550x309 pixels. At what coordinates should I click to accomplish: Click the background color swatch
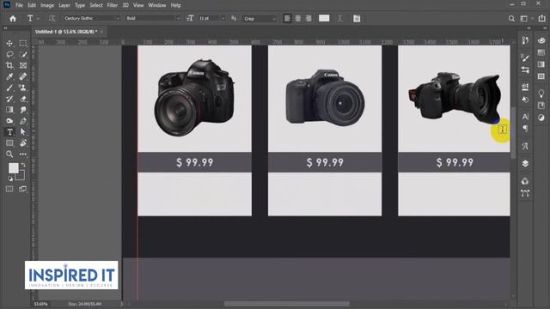[21, 175]
